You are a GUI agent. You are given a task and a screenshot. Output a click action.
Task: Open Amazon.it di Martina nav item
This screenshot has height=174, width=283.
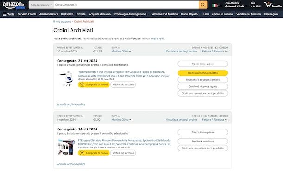pyautogui.click(x=165, y=14)
